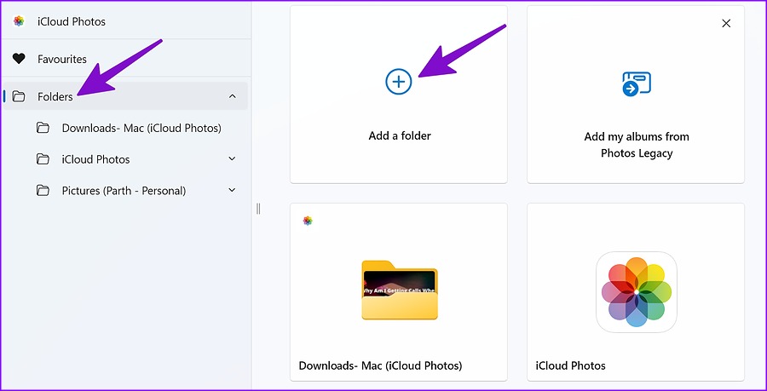767x391 pixels.
Task: Click the folder icon beside the iCloud Photos subfolder
Action: pos(43,159)
